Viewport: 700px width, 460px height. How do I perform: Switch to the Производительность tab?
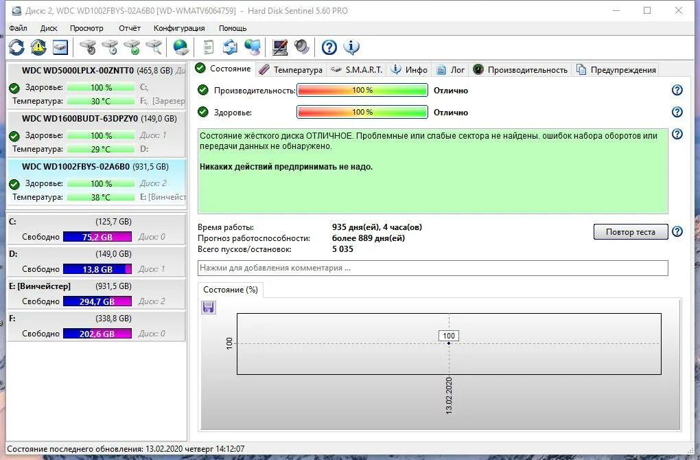pos(520,69)
